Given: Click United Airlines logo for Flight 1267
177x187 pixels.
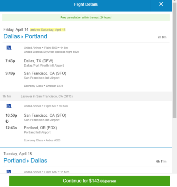Looking at the screenshot, I should coord(9,172).
